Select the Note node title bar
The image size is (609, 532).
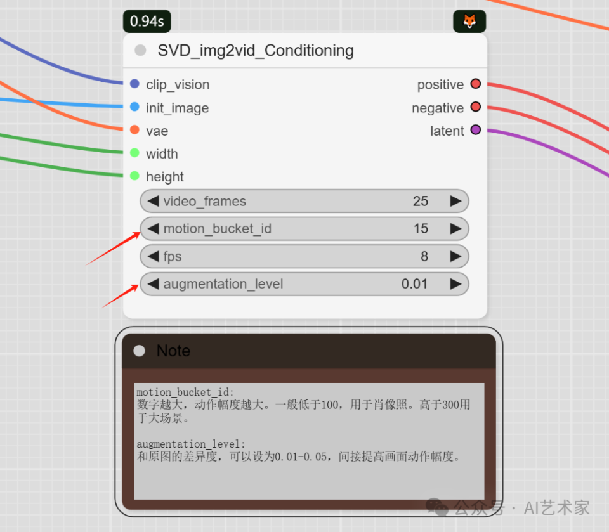click(309, 351)
